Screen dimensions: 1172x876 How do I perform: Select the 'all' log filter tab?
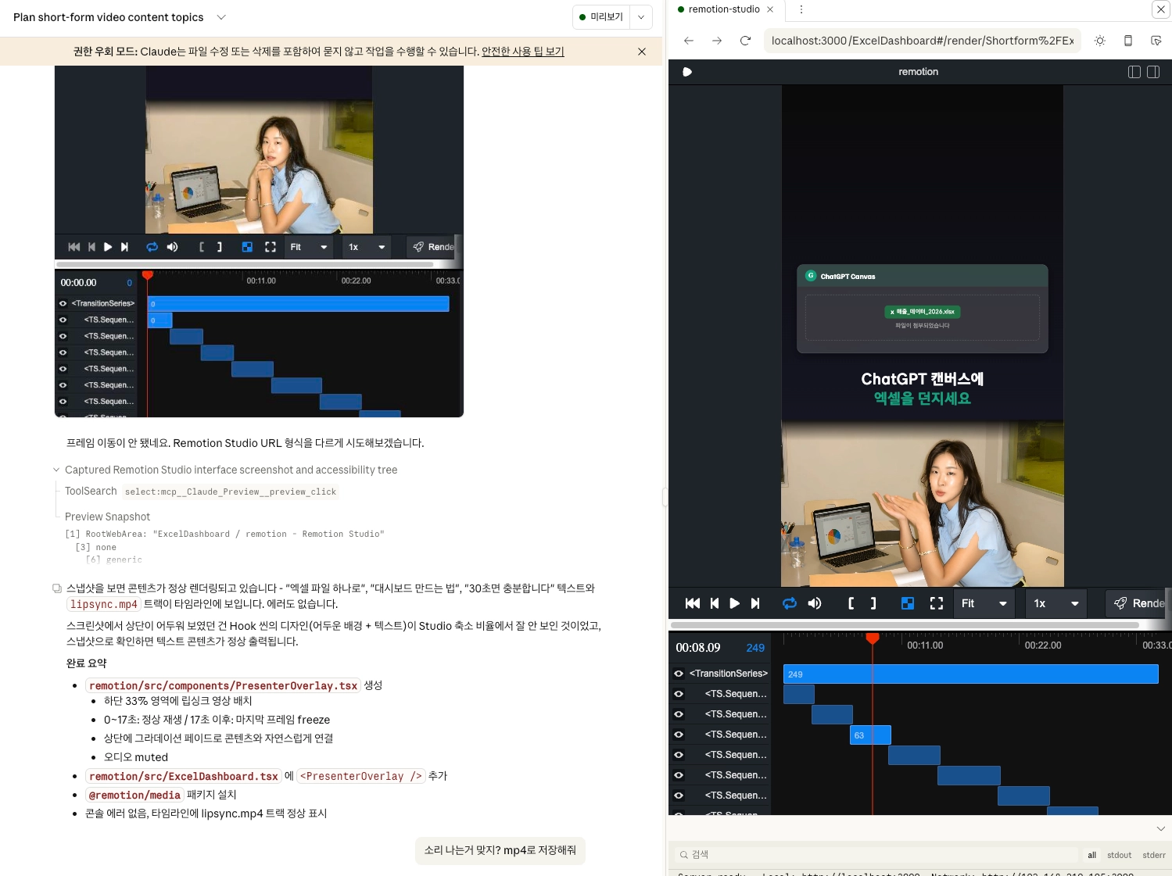1092,855
